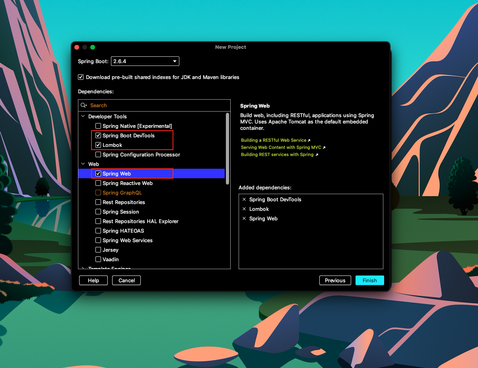Viewport: 478px width, 368px height.
Task: Click the Help button
Action: click(x=93, y=280)
